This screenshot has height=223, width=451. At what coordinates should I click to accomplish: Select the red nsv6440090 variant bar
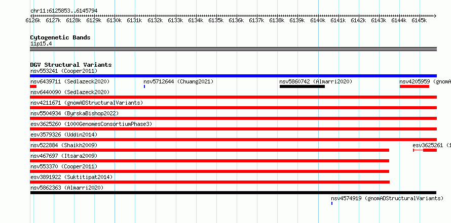pyautogui.click(x=233, y=97)
